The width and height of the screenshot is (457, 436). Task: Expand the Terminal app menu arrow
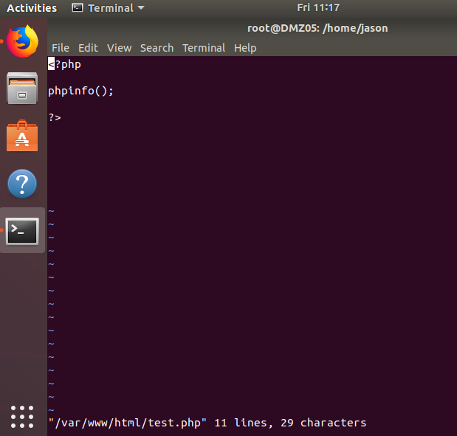[x=141, y=8]
